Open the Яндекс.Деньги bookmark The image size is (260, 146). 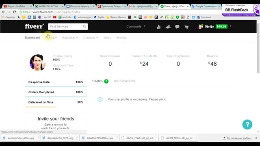point(116,17)
